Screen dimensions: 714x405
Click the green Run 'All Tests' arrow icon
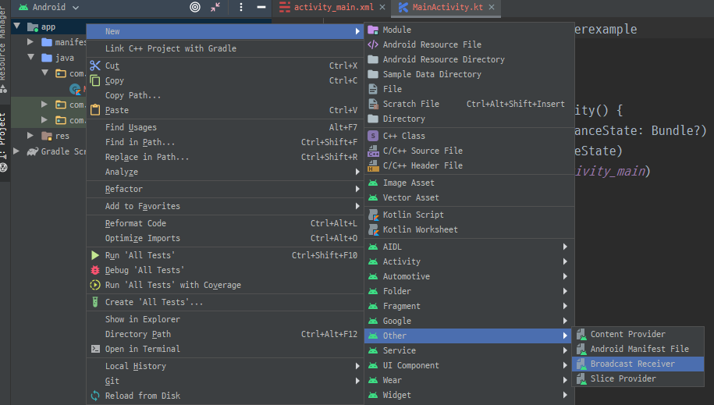click(x=94, y=255)
